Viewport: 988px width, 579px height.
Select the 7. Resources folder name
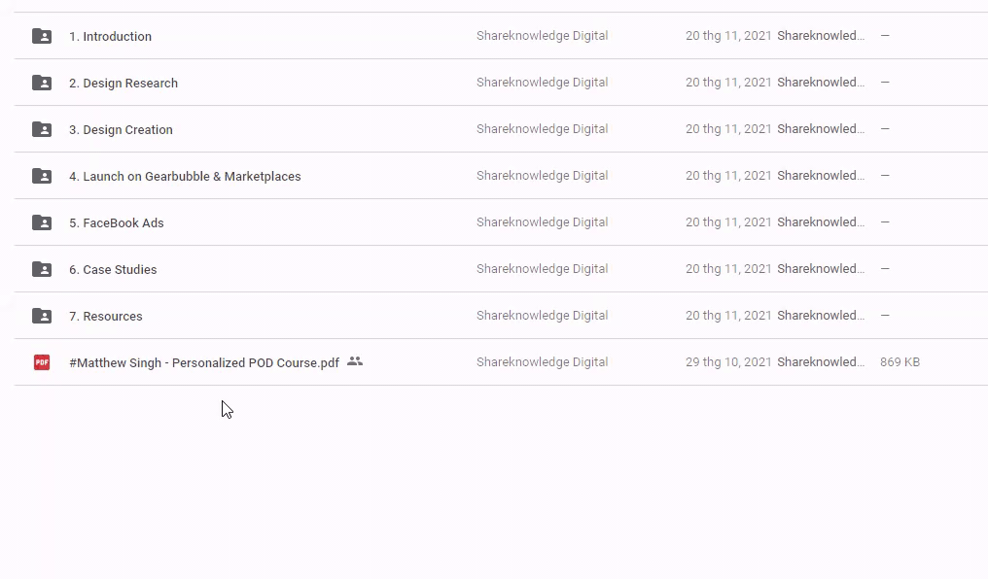106,317
